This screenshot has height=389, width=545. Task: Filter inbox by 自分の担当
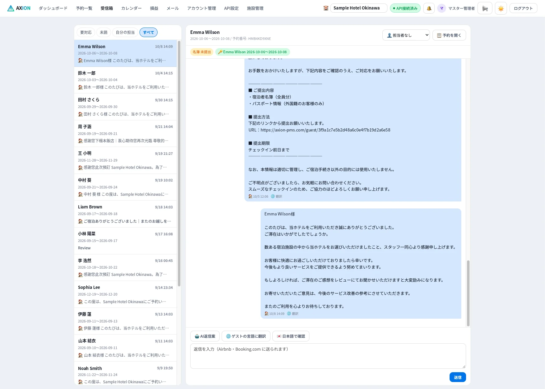(125, 32)
